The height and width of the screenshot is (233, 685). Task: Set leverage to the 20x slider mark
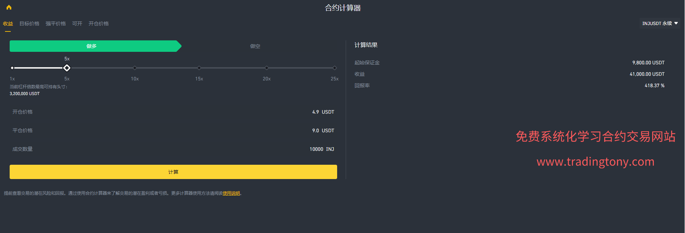267,68
